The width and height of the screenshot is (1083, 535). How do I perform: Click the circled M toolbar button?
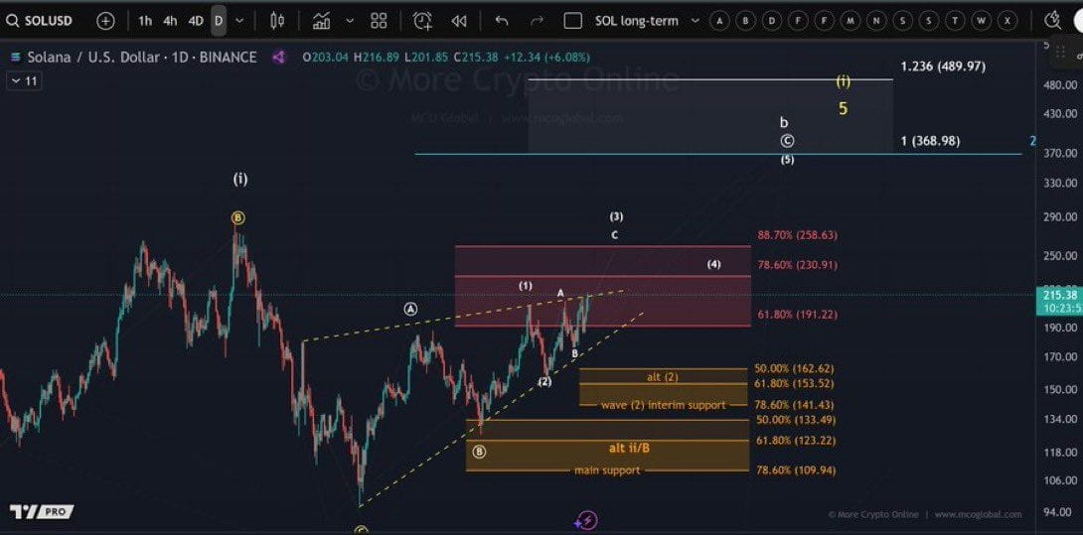pos(851,21)
